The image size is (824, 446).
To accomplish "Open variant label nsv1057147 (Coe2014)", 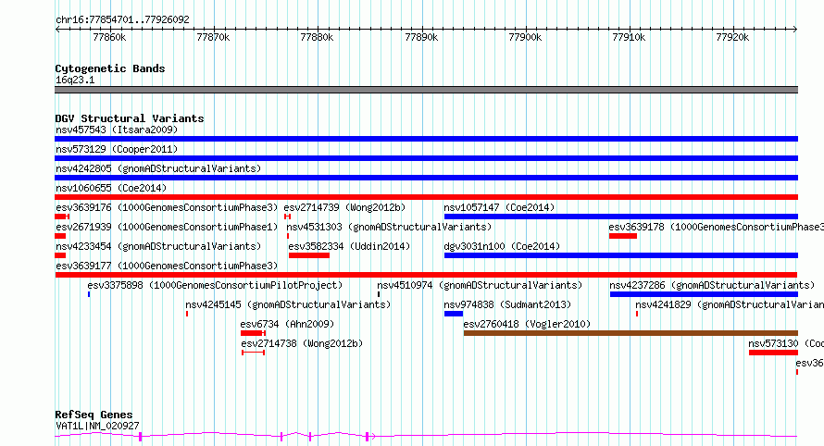I will (x=499, y=207).
